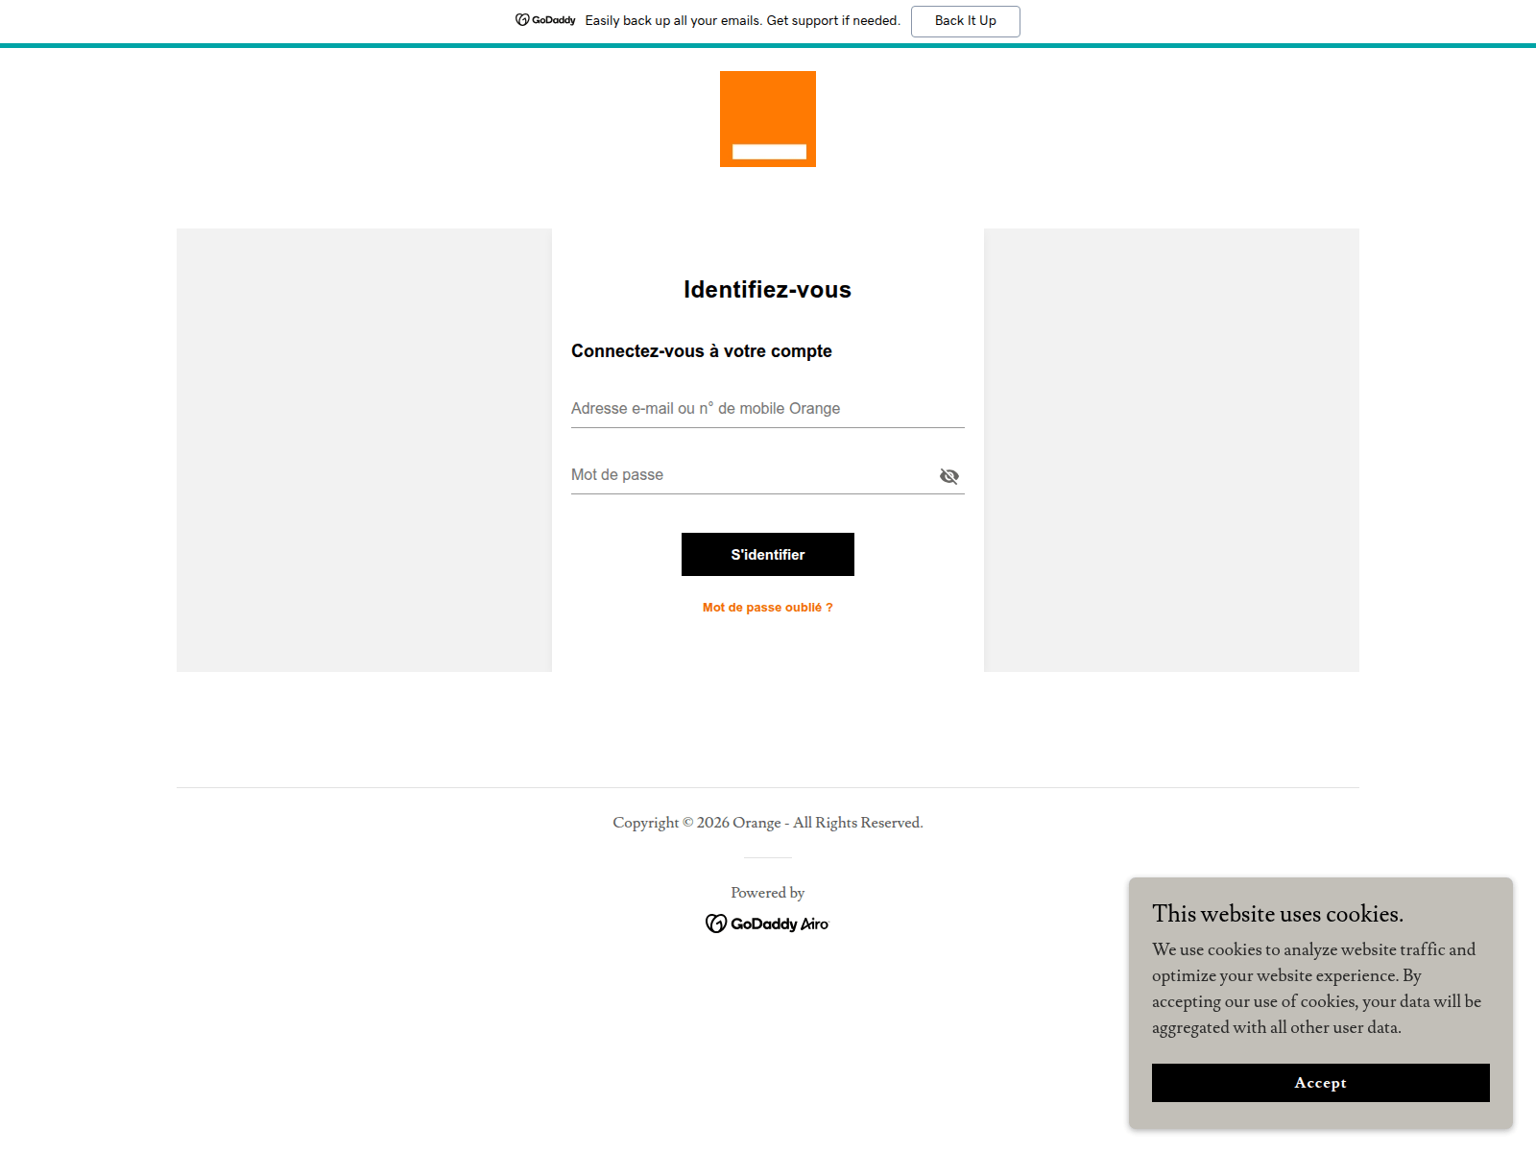Focus the e-mail or mobile number field
1536x1152 pixels.
(768, 409)
